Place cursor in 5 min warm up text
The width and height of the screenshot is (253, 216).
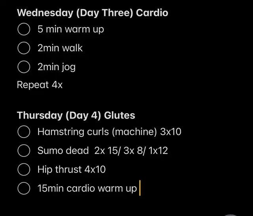point(71,29)
